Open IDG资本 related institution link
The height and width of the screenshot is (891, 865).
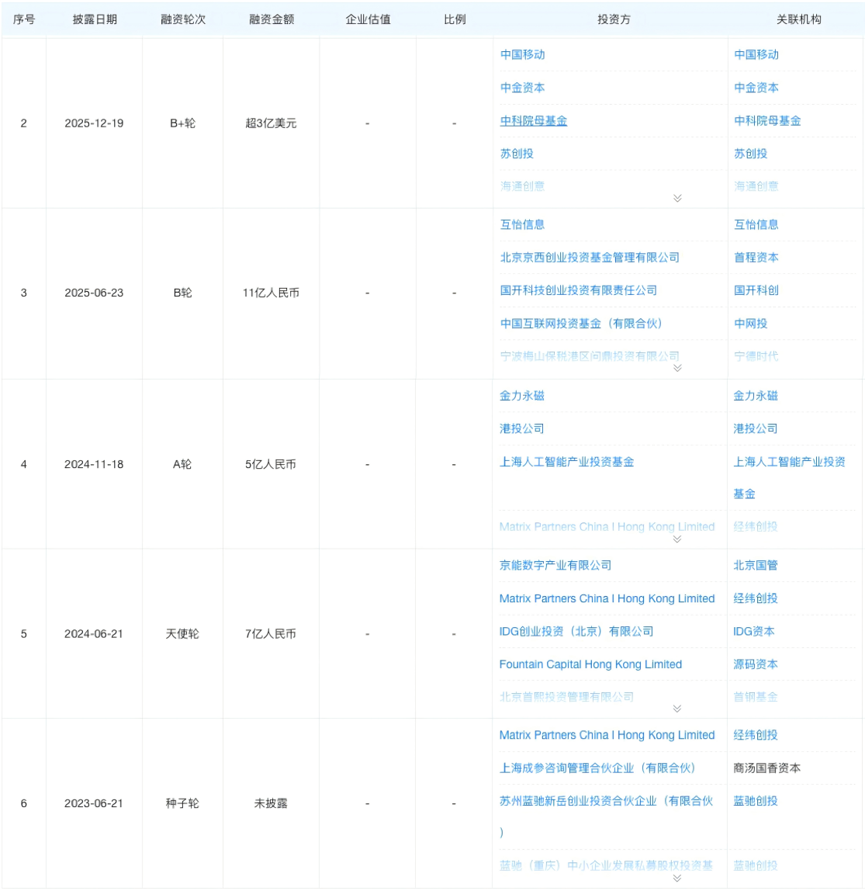(x=754, y=631)
